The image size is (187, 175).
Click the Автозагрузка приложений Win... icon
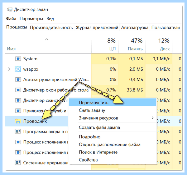[x=18, y=80]
